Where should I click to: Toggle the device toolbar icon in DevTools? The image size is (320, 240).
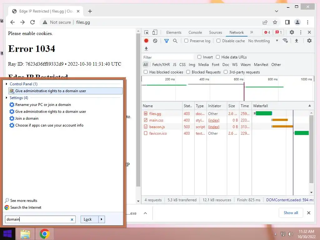pos(155,32)
